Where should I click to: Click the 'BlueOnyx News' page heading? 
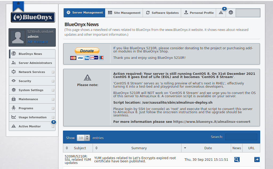[81, 25]
